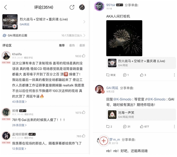The width and height of the screenshot is (177, 157).
Task: Expand 43条回复 under Khalifa's comment
Action: (19, 102)
